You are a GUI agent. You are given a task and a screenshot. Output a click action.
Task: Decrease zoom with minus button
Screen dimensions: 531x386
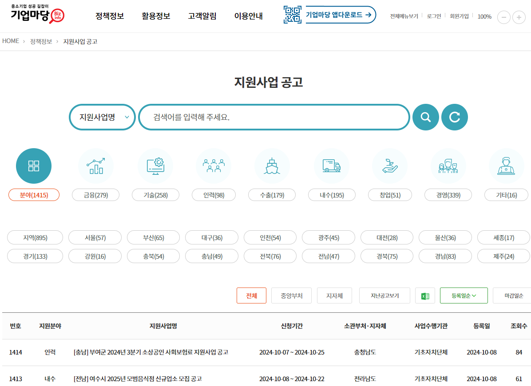[x=504, y=17]
